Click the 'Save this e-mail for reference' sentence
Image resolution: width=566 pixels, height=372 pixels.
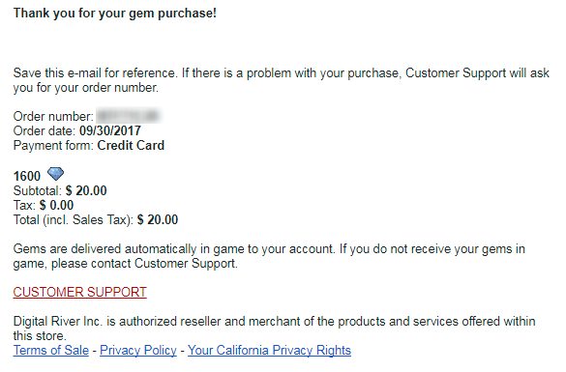[282, 80]
